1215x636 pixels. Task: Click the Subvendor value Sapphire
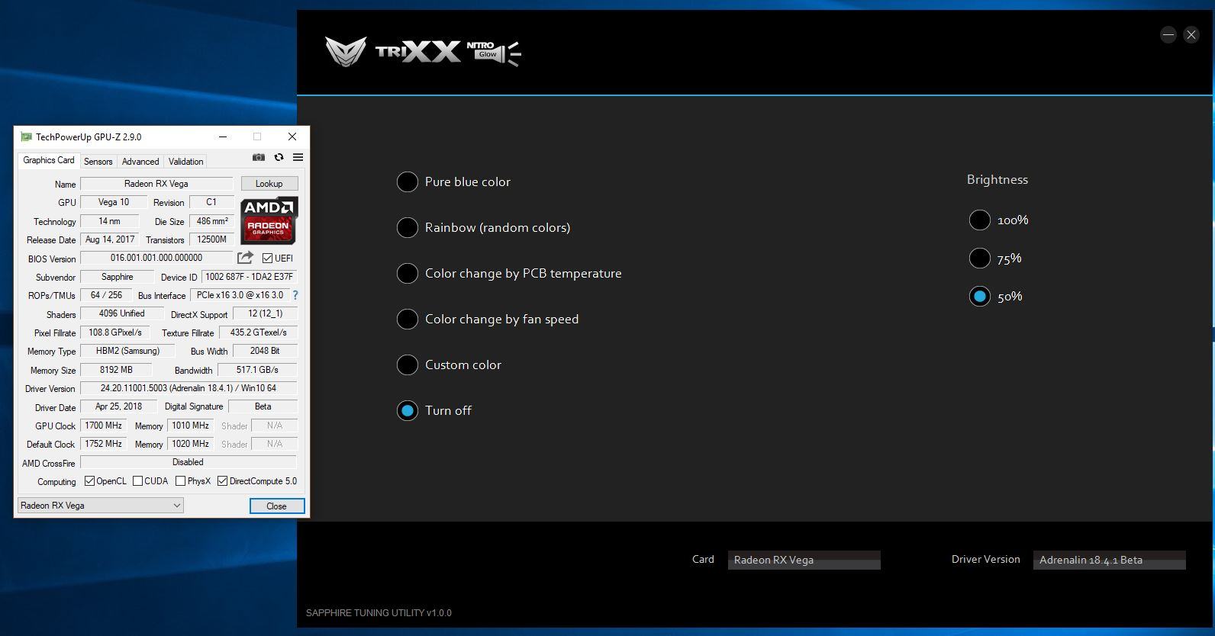117,277
